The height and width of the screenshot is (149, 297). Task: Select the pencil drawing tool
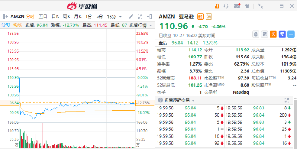tap(131, 17)
